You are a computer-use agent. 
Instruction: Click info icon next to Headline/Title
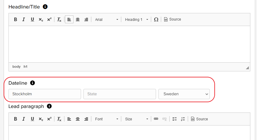(x=45, y=7)
